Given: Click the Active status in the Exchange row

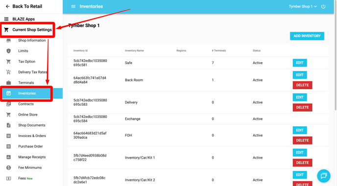Looking at the screenshot, I should click(x=258, y=119).
